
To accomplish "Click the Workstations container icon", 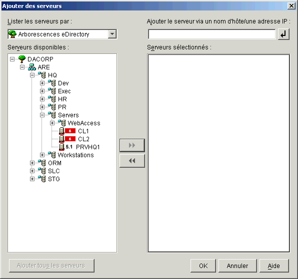I will tap(52, 155).
